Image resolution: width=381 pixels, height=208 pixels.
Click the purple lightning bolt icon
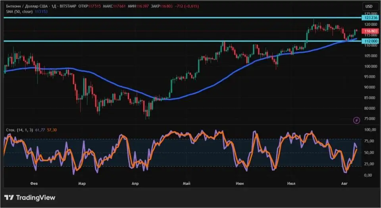(x=356, y=120)
